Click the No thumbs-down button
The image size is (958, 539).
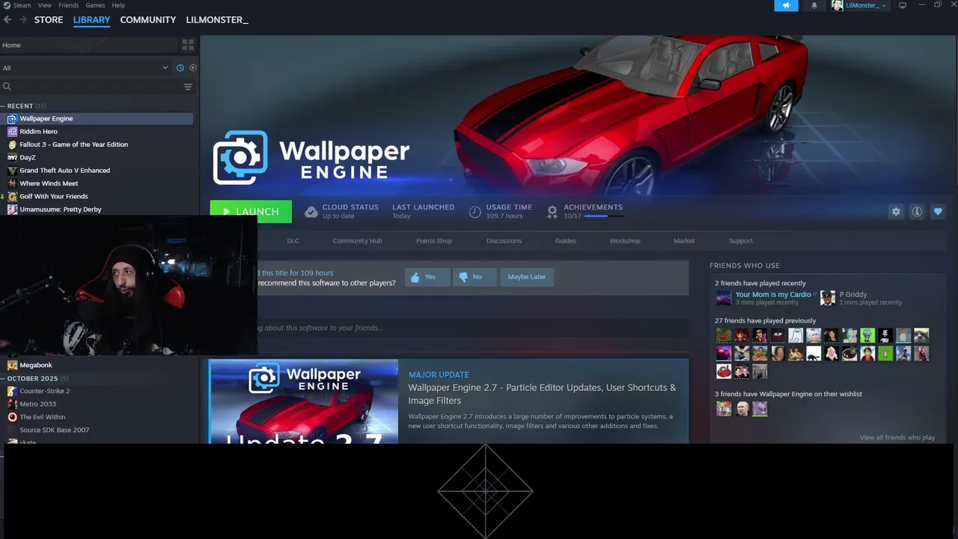(x=473, y=277)
